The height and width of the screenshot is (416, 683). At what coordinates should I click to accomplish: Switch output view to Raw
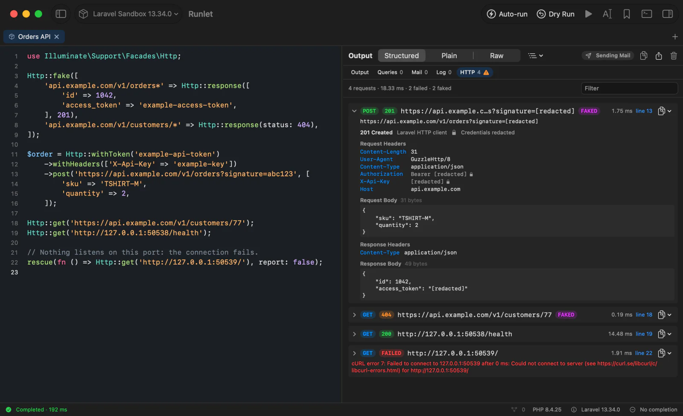(x=496, y=55)
